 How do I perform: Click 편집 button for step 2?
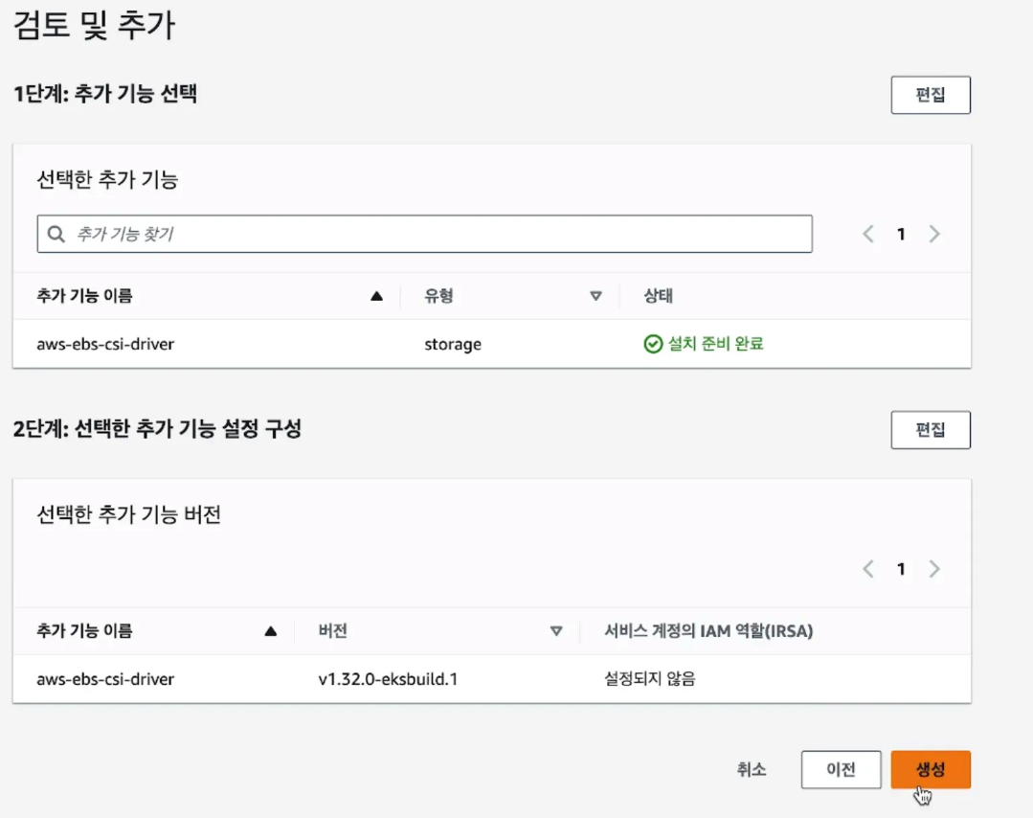pyautogui.click(x=931, y=430)
